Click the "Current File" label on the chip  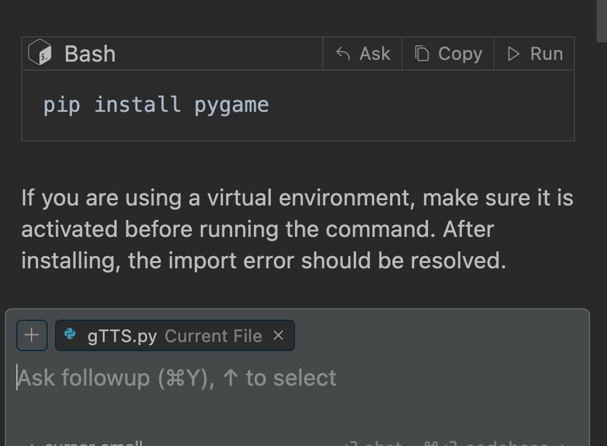click(x=213, y=336)
